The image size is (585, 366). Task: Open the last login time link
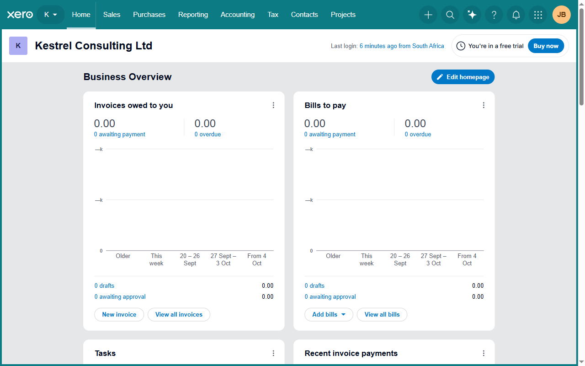coord(402,46)
